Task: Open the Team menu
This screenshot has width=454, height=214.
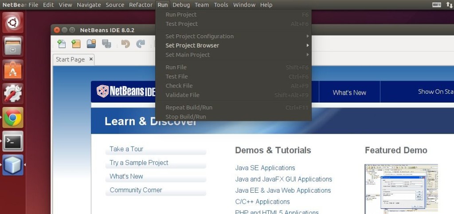Action: click(x=202, y=5)
